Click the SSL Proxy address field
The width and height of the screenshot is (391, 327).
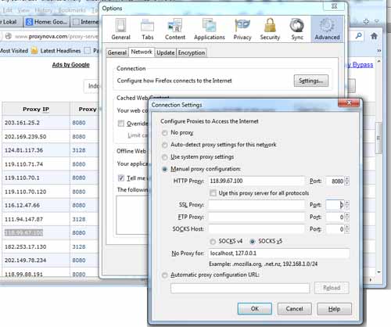tap(256, 205)
